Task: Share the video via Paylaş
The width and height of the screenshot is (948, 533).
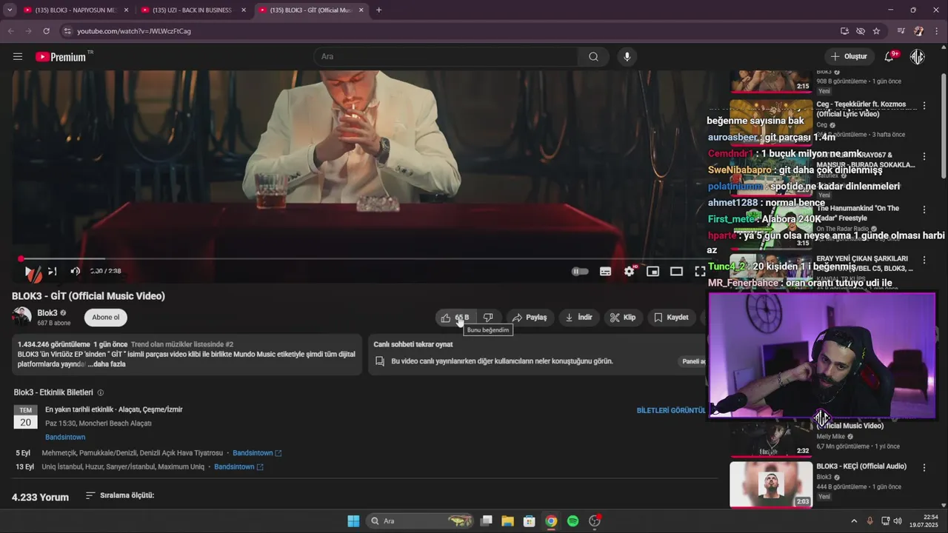Action: tap(530, 318)
